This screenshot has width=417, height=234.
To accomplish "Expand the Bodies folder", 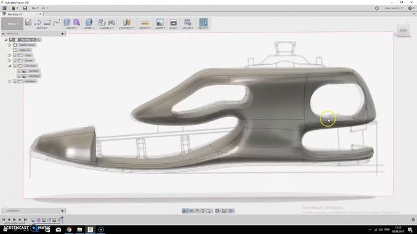I will [x=10, y=60].
